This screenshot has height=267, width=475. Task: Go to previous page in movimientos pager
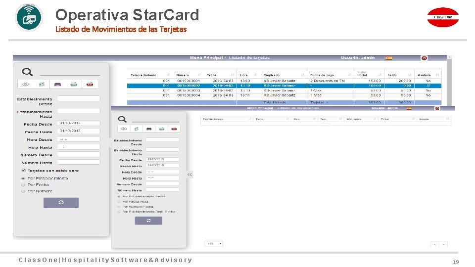coord(435,245)
